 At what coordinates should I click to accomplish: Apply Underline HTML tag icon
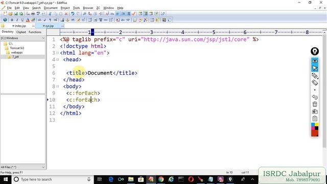22,20
